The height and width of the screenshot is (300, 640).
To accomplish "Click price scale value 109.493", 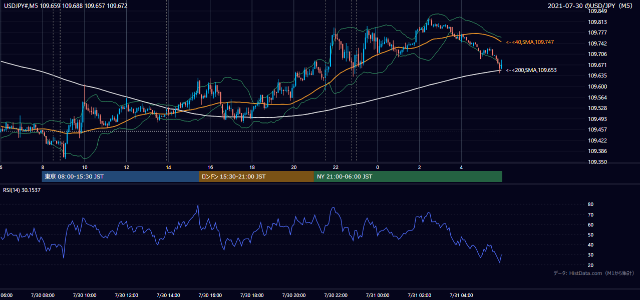I will pos(597,119).
